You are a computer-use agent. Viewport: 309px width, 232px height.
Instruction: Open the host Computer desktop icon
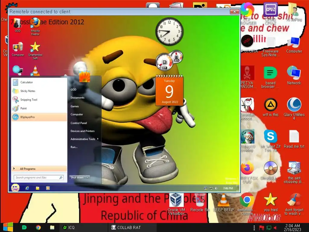click(x=294, y=45)
